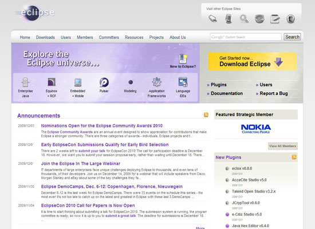Screen dimensions: 315x229
Task: Click the 2009/12/03 announcement date
Action: [x=26, y=126]
